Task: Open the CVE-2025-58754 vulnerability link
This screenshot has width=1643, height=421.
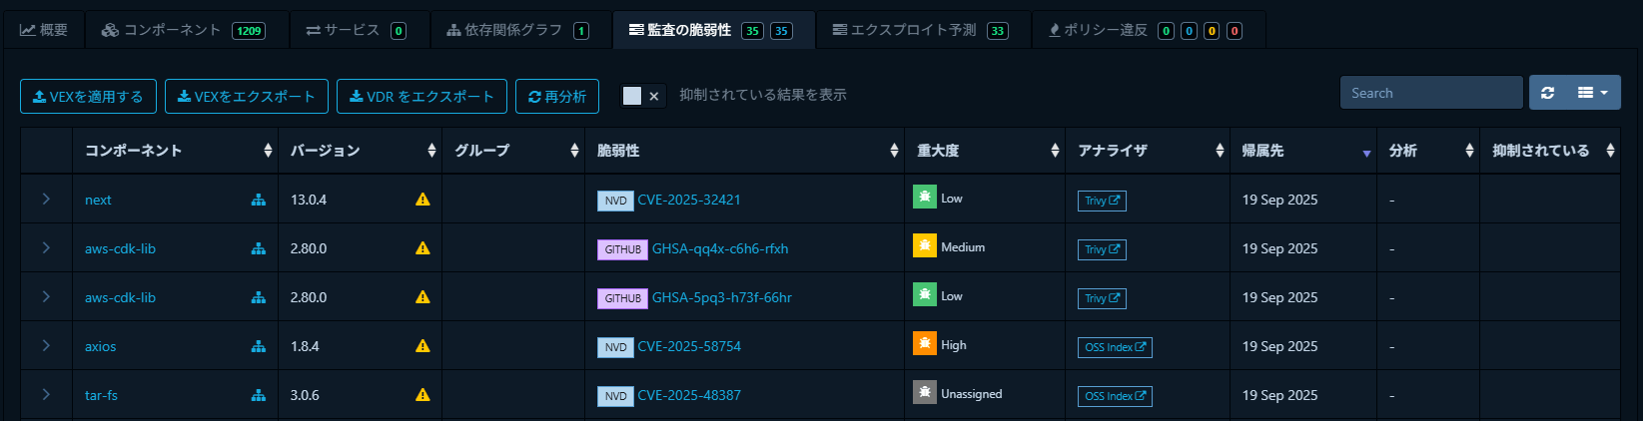Action: 689,346
